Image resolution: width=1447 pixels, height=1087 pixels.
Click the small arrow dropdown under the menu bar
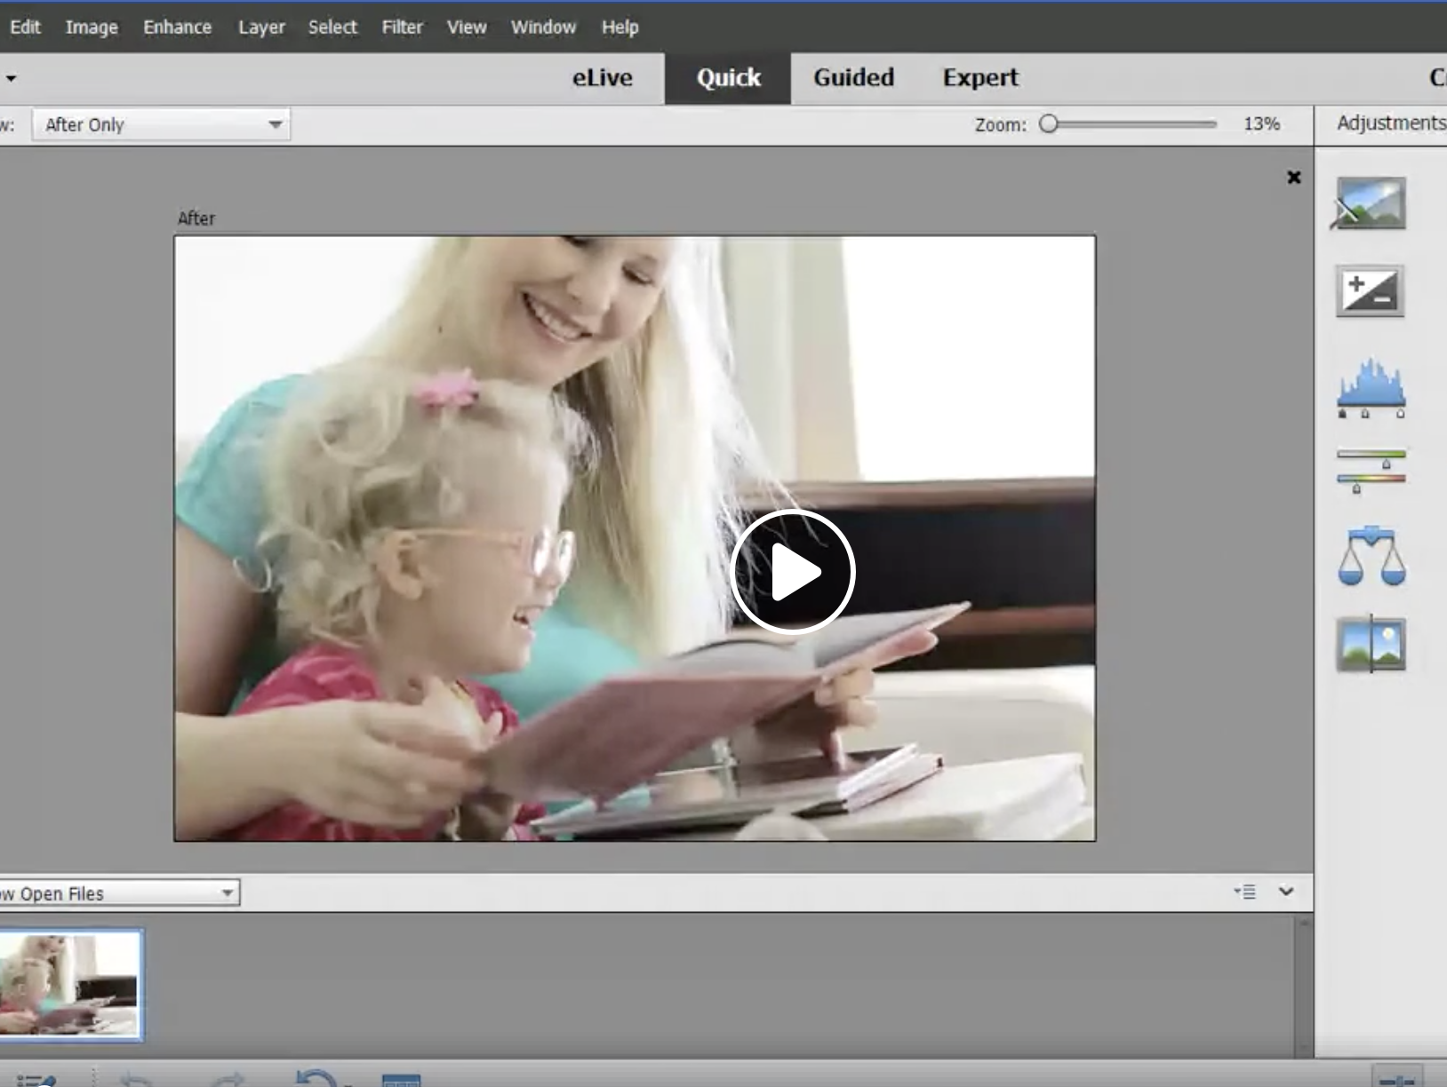[11, 78]
